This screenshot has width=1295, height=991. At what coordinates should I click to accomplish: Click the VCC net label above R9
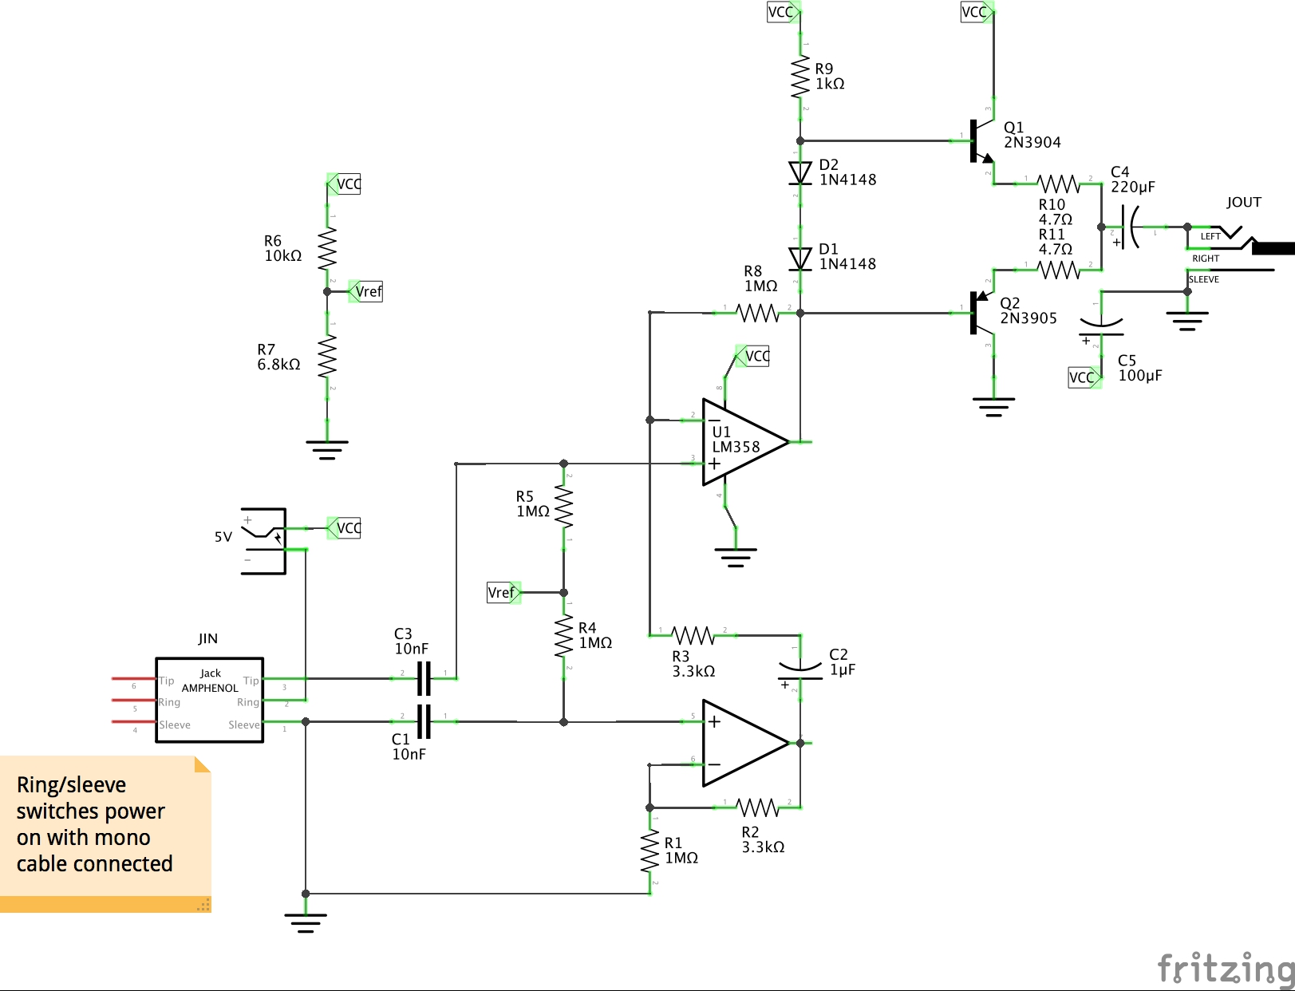pos(783,12)
